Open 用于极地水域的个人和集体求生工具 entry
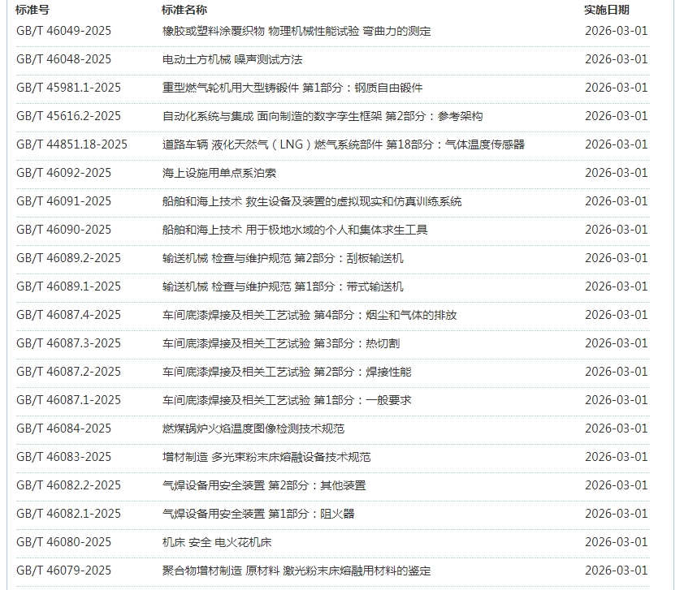The image size is (684, 590). 294,230
